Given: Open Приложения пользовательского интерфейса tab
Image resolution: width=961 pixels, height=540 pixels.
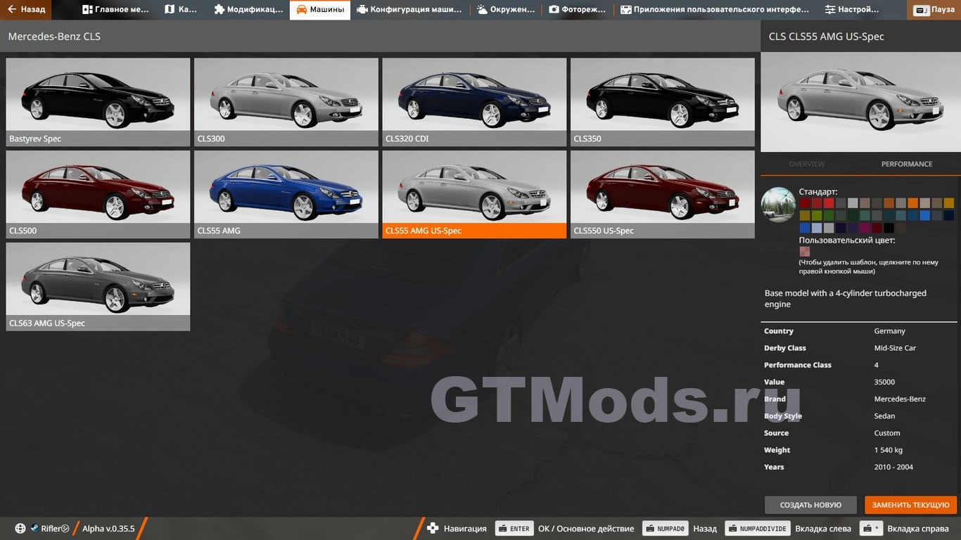Looking at the screenshot, I should [x=715, y=10].
